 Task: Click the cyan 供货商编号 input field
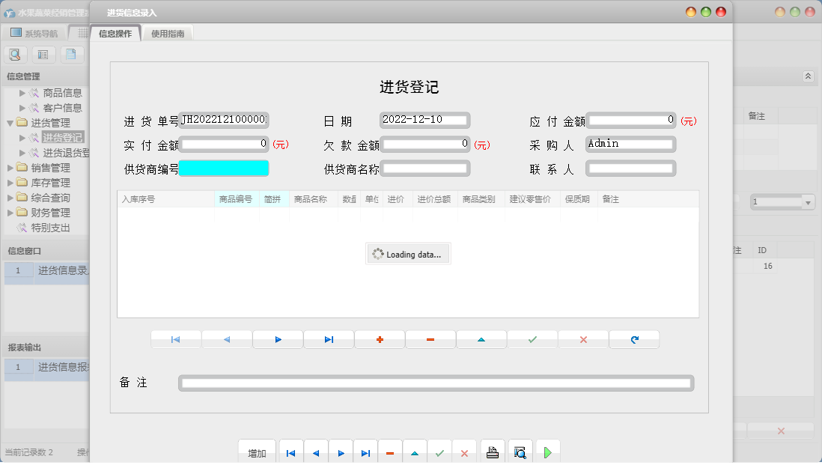point(224,168)
